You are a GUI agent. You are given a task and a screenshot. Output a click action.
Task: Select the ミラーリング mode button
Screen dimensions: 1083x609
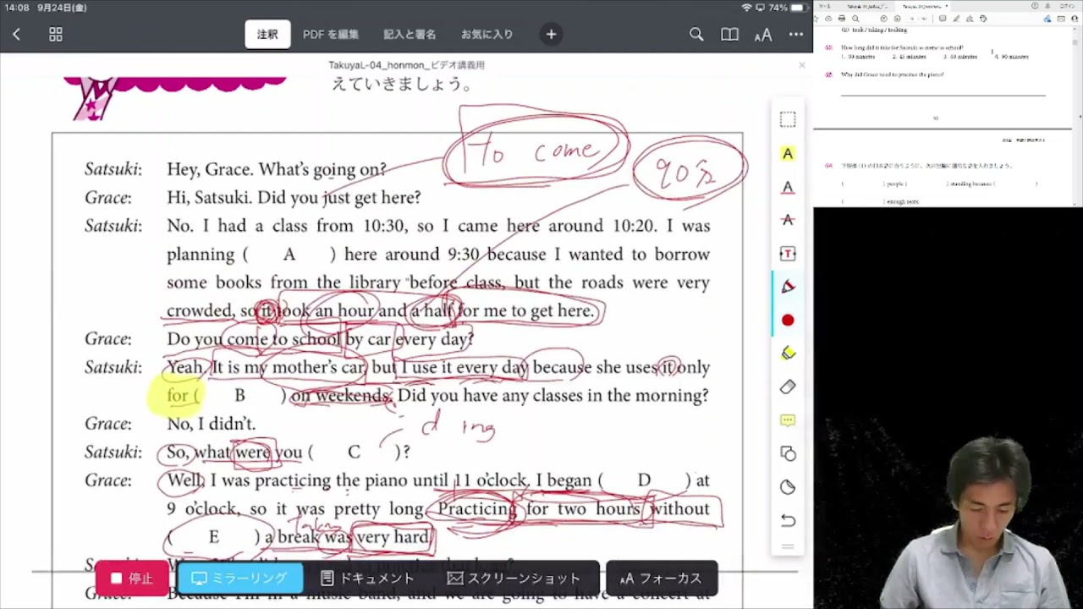point(240,579)
